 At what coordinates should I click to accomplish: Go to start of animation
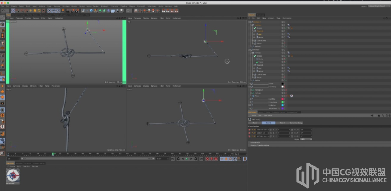(172, 159)
